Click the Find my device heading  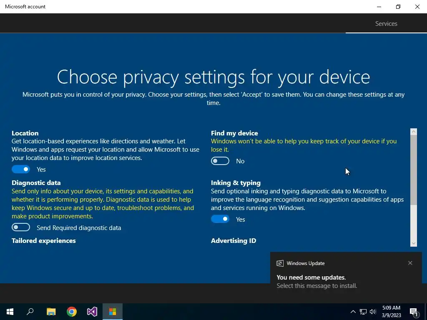point(234,133)
